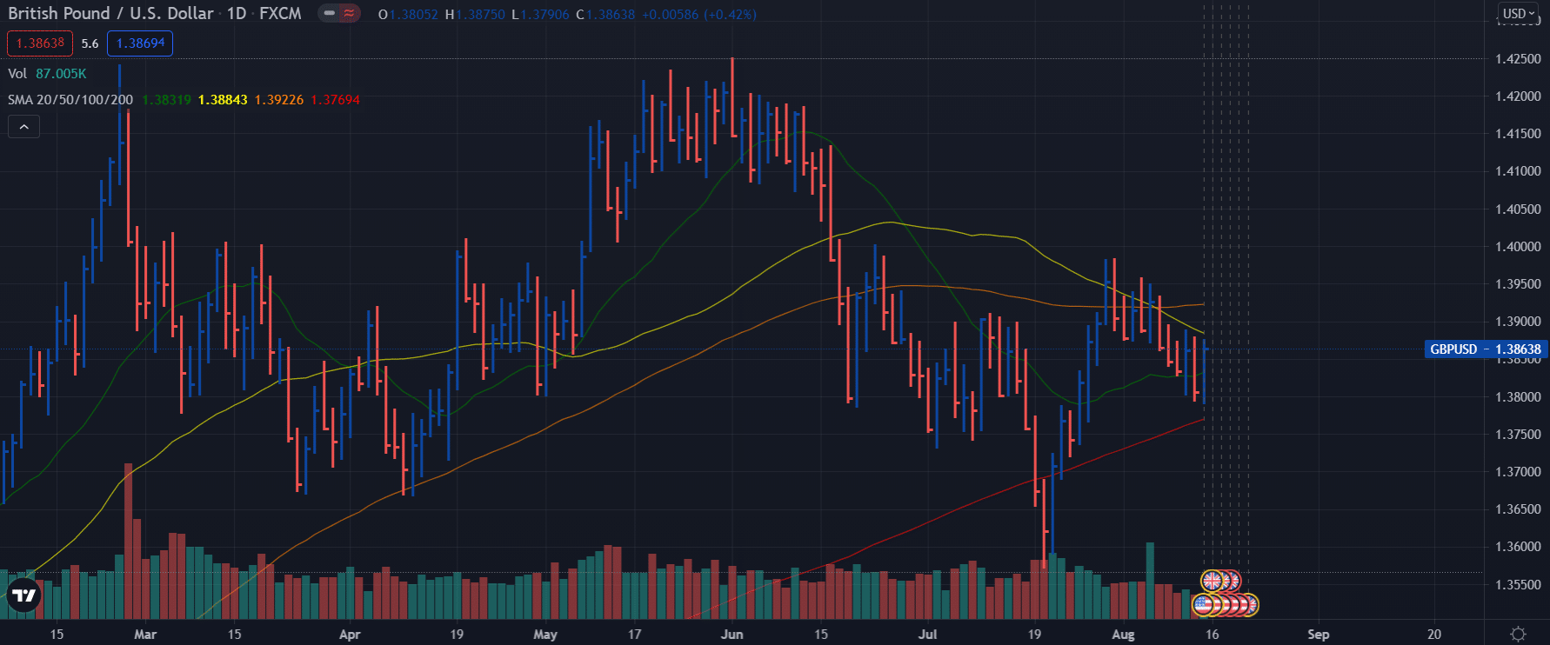Screen dimensions: 1550x645
Task: Click the change value +0.00586 (+0.42%)
Action: point(699,15)
